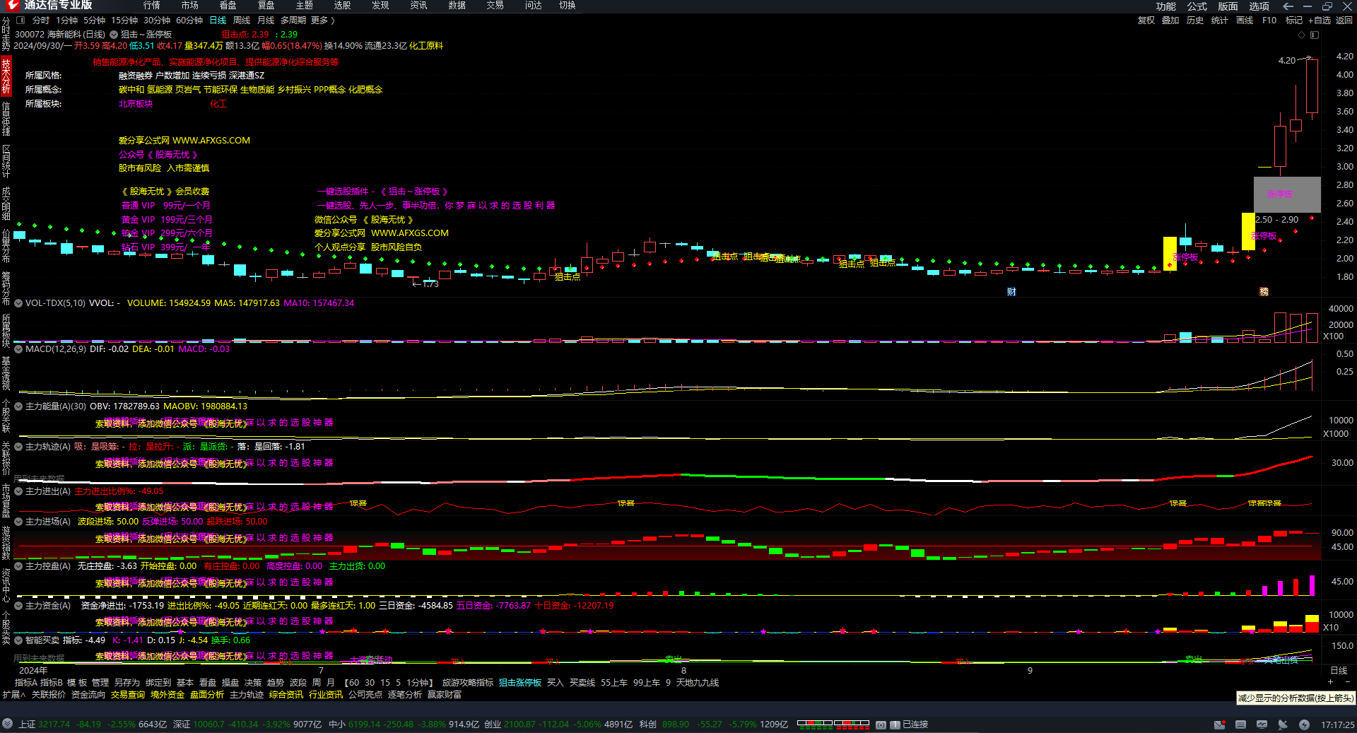Click the minus icon to reduce displayed data

pyautogui.click(x=1346, y=682)
